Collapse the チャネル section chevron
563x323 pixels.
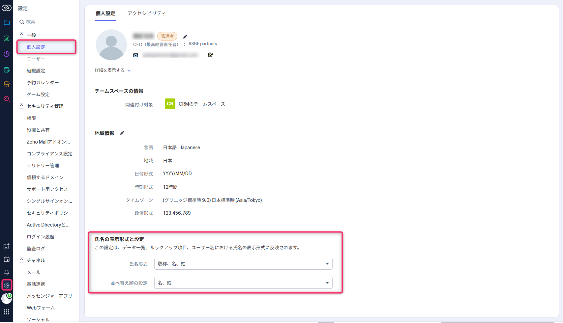21,260
